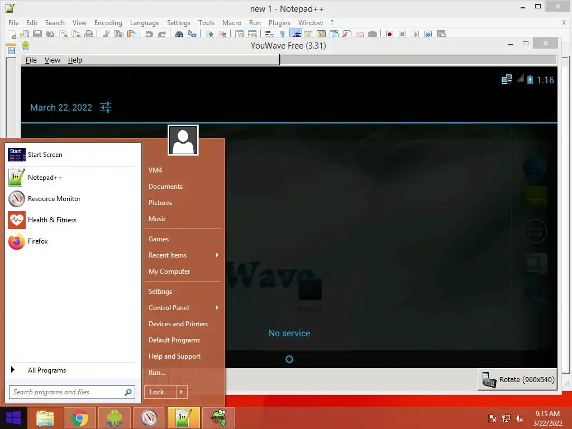Open Settings from Start menu
The width and height of the screenshot is (572, 429).
(160, 292)
